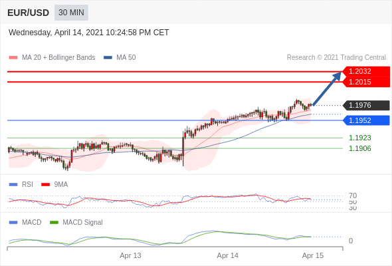Click the 1.1923 green support label
This screenshot has width=392, height=266.
tap(360, 138)
